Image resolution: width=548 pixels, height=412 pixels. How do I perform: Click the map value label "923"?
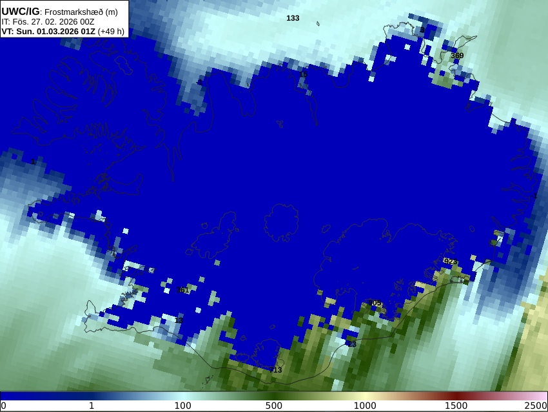451,262
